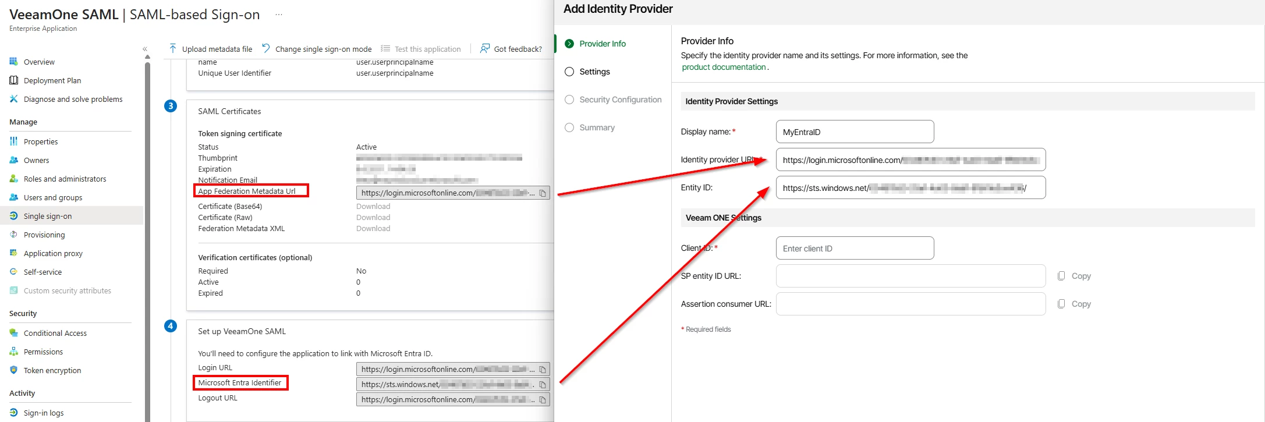Download the Federation Metadata XML
The width and height of the screenshot is (1265, 422).
[x=373, y=228]
